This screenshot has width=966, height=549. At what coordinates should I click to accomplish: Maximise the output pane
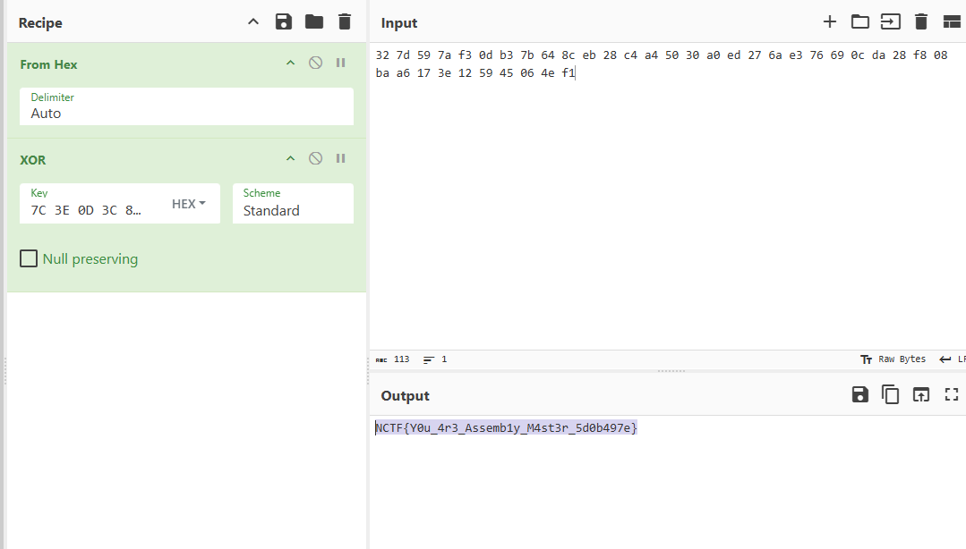(x=952, y=394)
